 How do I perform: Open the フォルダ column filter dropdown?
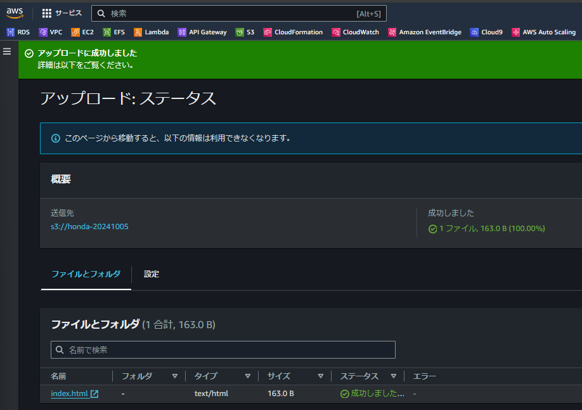pos(176,376)
